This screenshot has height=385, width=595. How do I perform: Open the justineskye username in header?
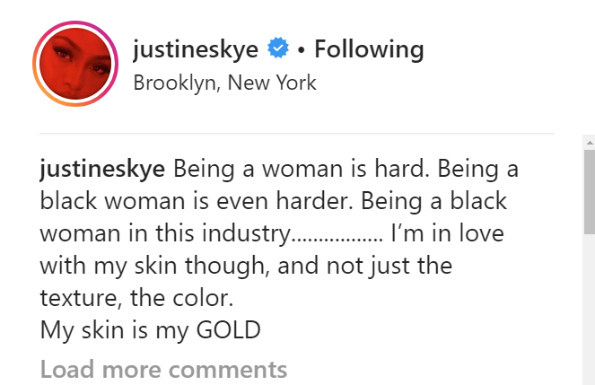click(x=196, y=49)
